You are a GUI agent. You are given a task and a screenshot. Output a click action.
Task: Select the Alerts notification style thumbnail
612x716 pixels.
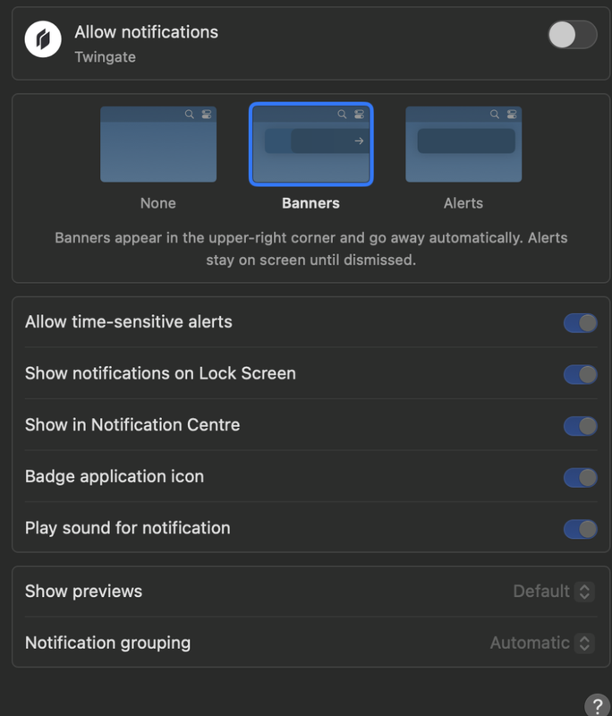[x=463, y=144]
